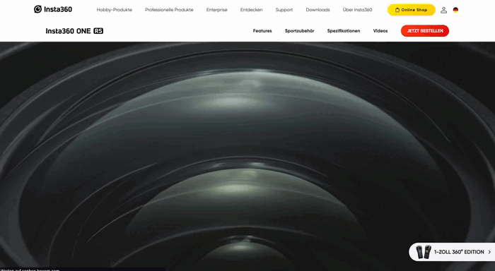Screen dimensions: 495x271
Task: Open Über Insta360 menu
Action: [x=357, y=10]
